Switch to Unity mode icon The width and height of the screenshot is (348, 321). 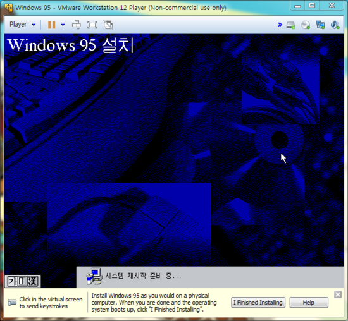(x=108, y=25)
